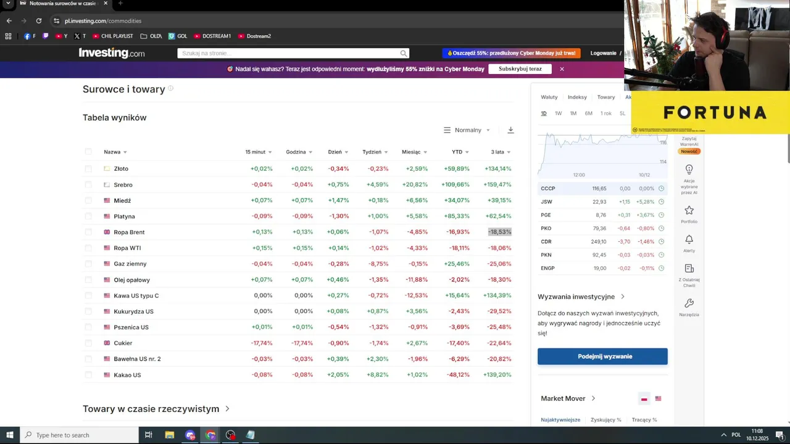Tick the checkbox for Srebro
This screenshot has height=444, width=790.
pos(88,184)
